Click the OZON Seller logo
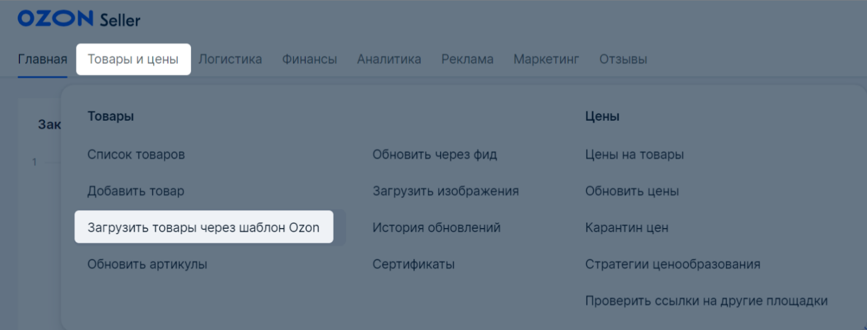This screenshot has width=867, height=330. (79, 19)
